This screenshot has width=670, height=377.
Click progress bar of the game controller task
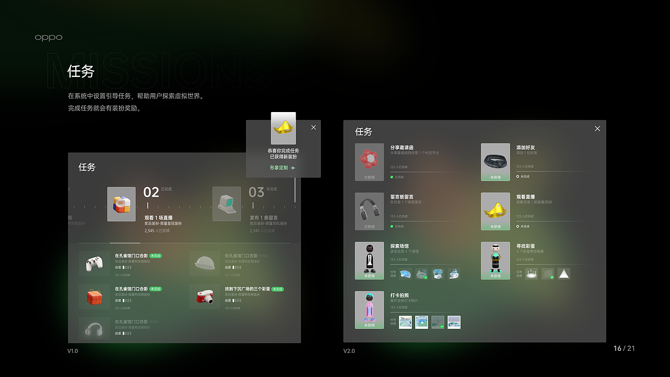[127, 267]
